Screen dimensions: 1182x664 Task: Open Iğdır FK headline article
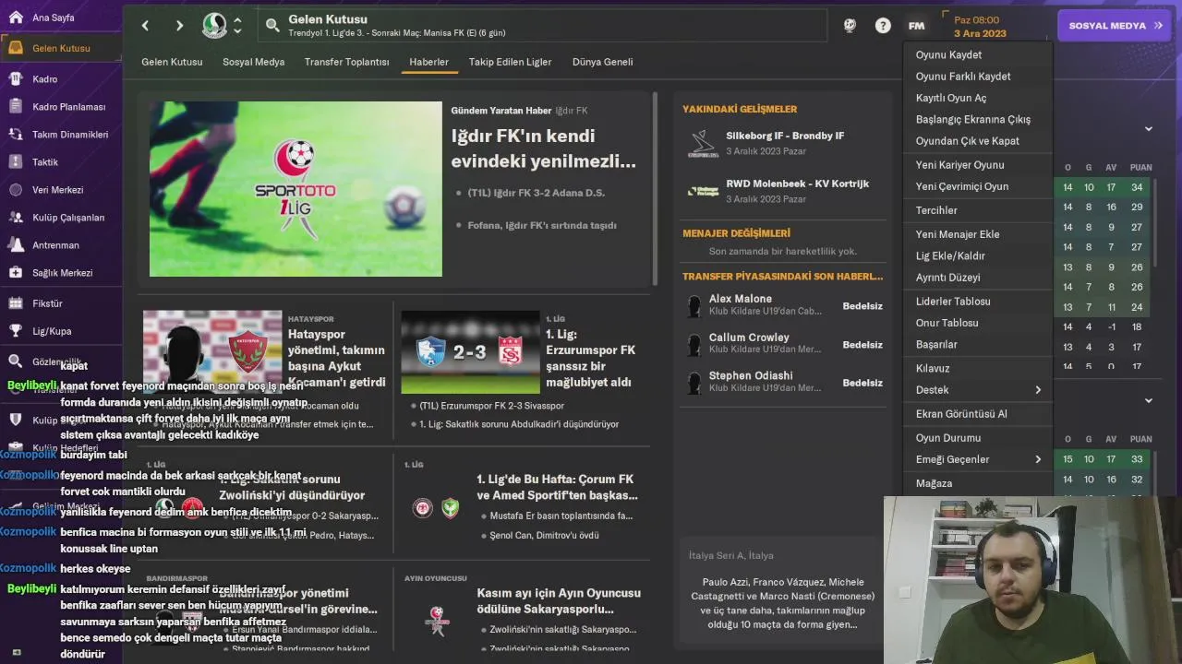(544, 148)
